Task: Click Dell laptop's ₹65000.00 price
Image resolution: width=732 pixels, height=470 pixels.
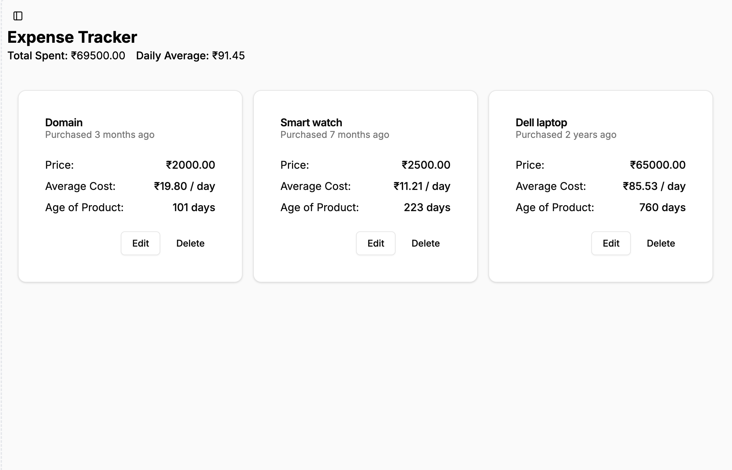Action: [x=658, y=165]
